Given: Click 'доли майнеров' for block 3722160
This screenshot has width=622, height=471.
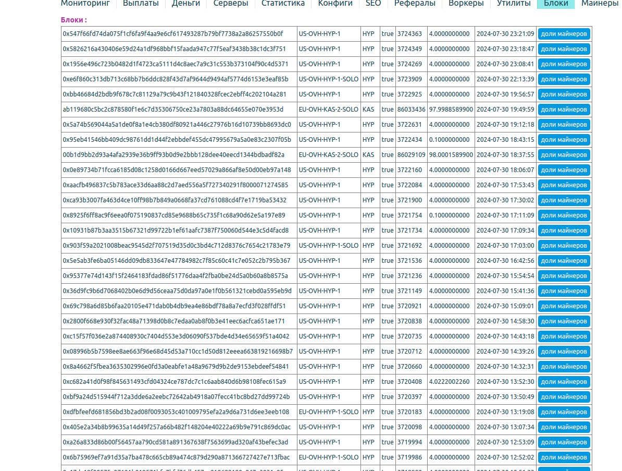Looking at the screenshot, I should pos(564,170).
